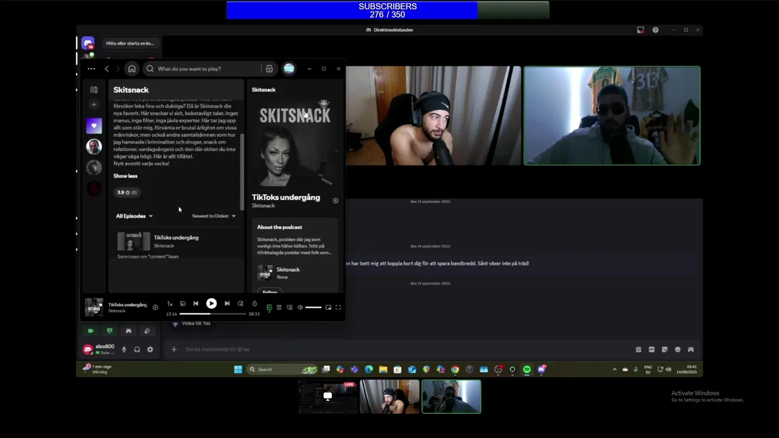Go to previous track
Screen dimensions: 779x438
tap(196, 304)
